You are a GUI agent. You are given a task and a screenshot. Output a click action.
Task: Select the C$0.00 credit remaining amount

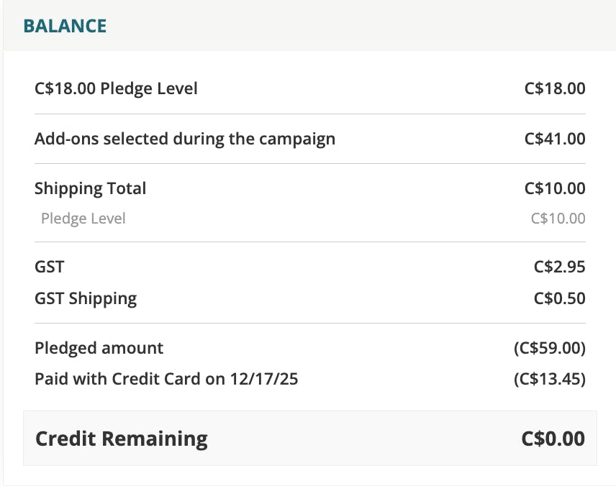[553, 439]
